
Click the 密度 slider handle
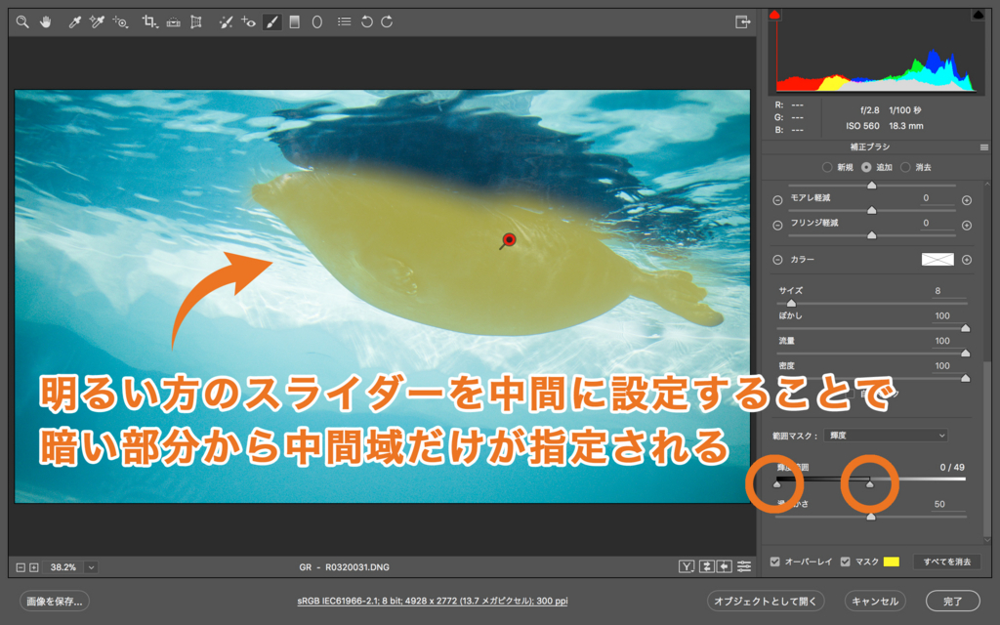(x=965, y=378)
